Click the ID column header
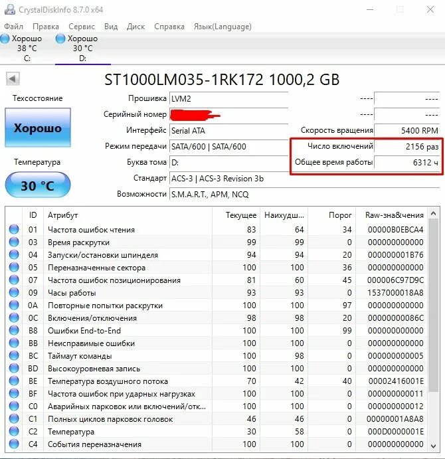The image size is (445, 459). [33, 215]
